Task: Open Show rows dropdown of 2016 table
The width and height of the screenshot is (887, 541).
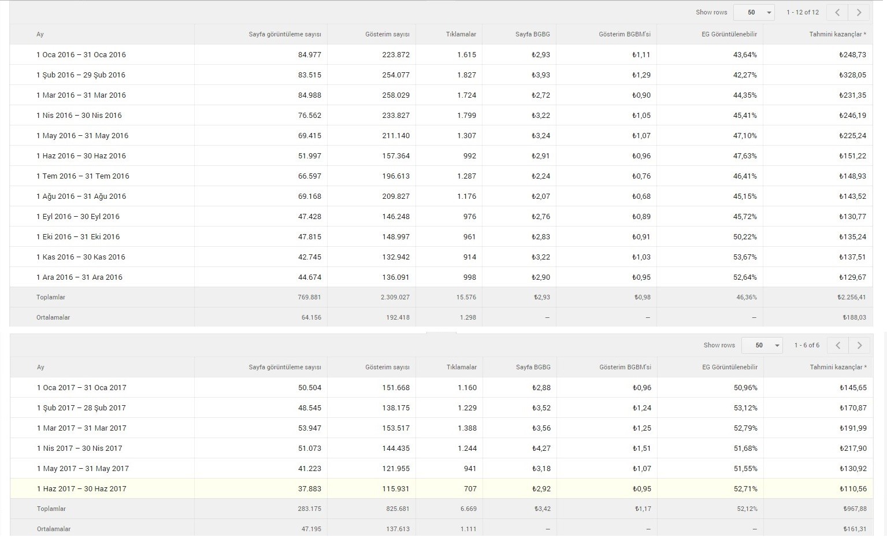Action: tap(754, 12)
